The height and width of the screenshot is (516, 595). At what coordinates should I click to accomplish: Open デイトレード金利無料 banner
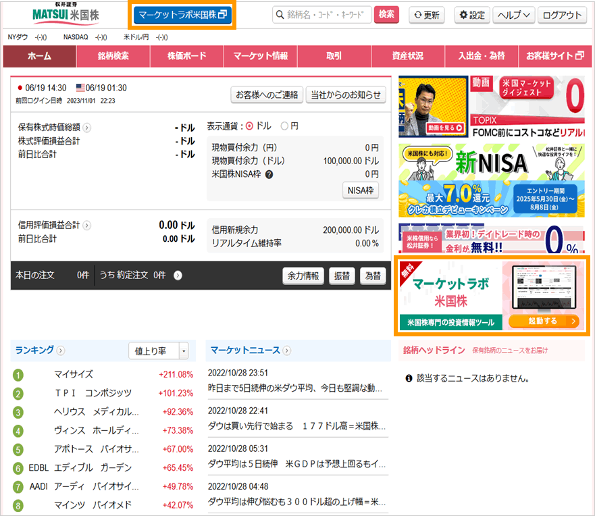(492, 238)
